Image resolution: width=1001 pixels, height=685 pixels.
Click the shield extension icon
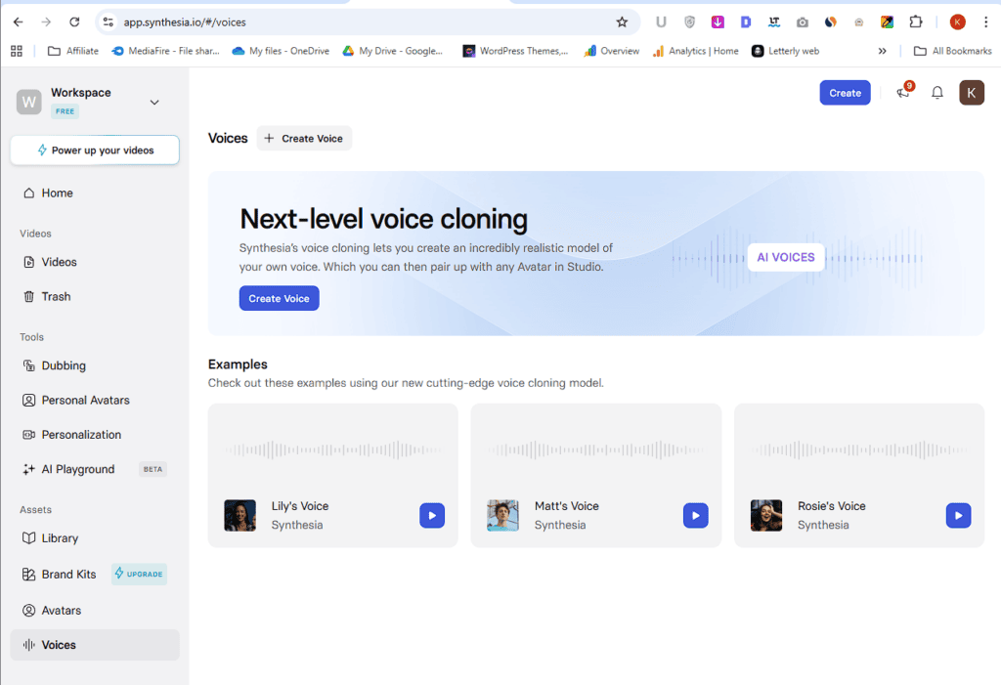689,22
